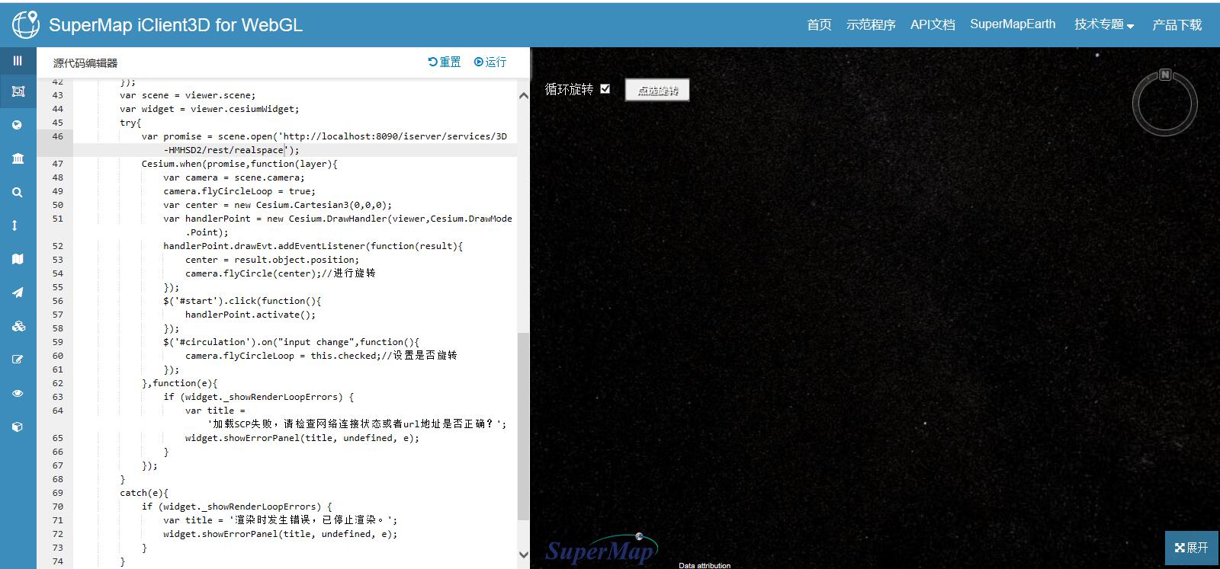The width and height of the screenshot is (1220, 569).
Task: Open the edit pencil category icon
Action: [x=18, y=360]
